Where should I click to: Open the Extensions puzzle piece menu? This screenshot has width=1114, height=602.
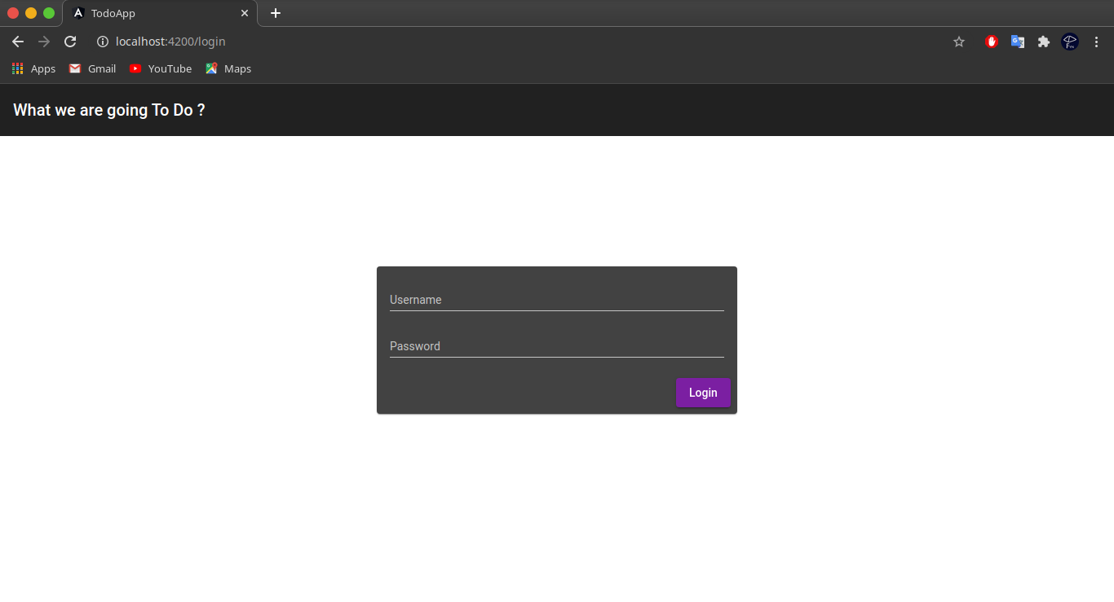coord(1044,42)
